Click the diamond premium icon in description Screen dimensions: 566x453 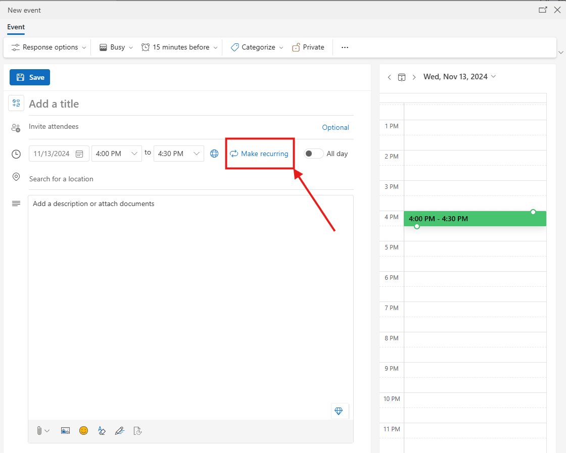pyautogui.click(x=339, y=411)
